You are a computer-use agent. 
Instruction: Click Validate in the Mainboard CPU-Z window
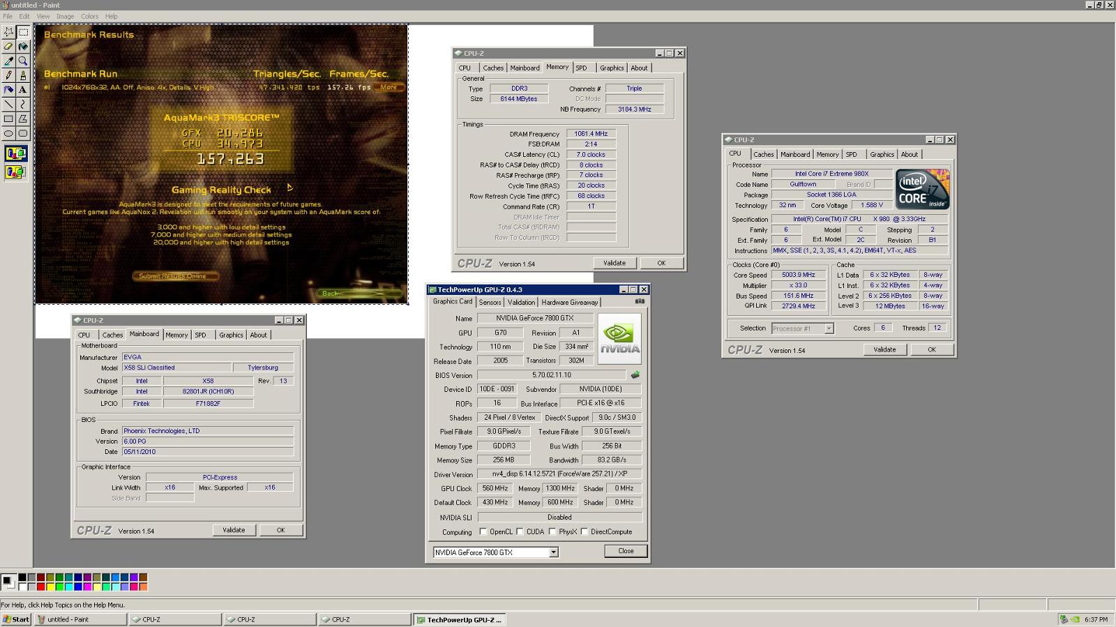click(234, 530)
